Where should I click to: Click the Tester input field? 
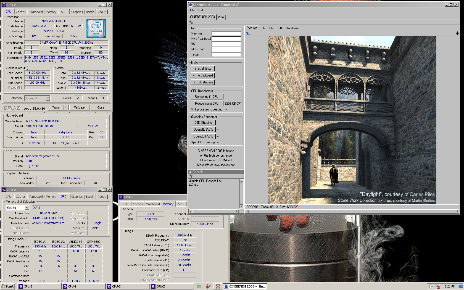[226, 54]
